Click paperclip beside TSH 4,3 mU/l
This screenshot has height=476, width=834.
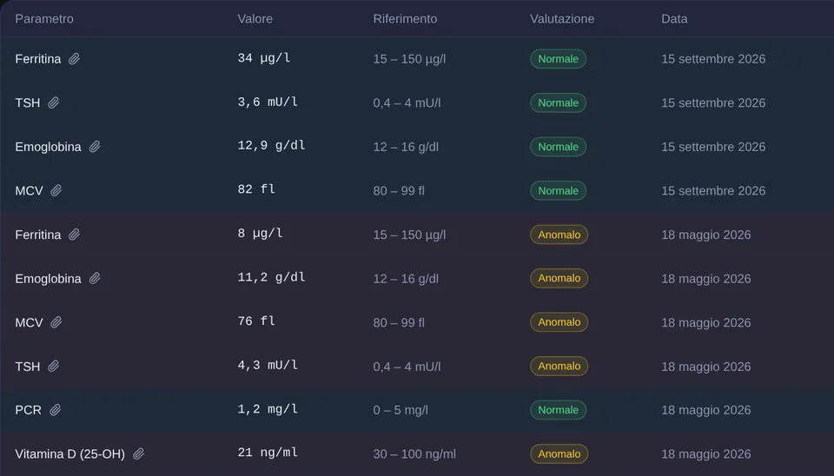53,367
